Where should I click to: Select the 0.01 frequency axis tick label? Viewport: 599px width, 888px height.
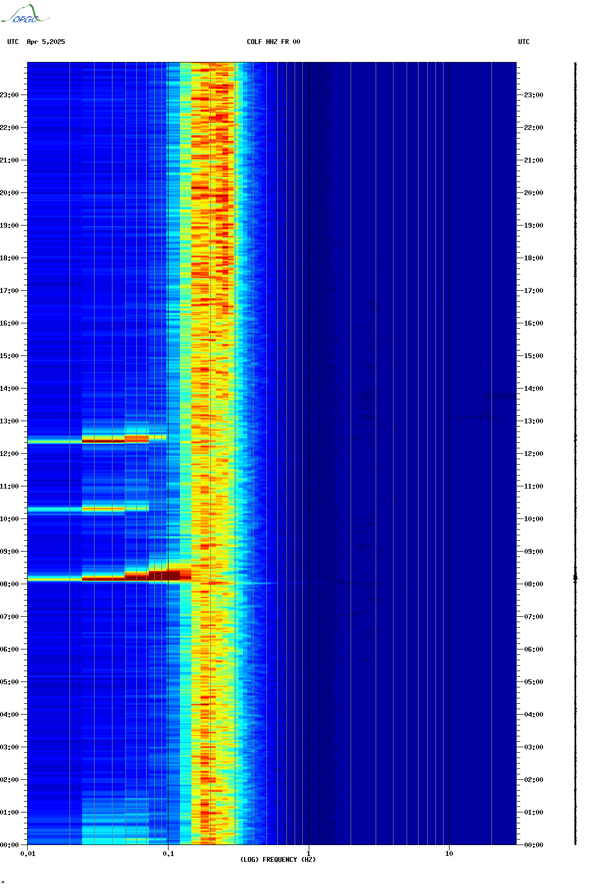28,854
